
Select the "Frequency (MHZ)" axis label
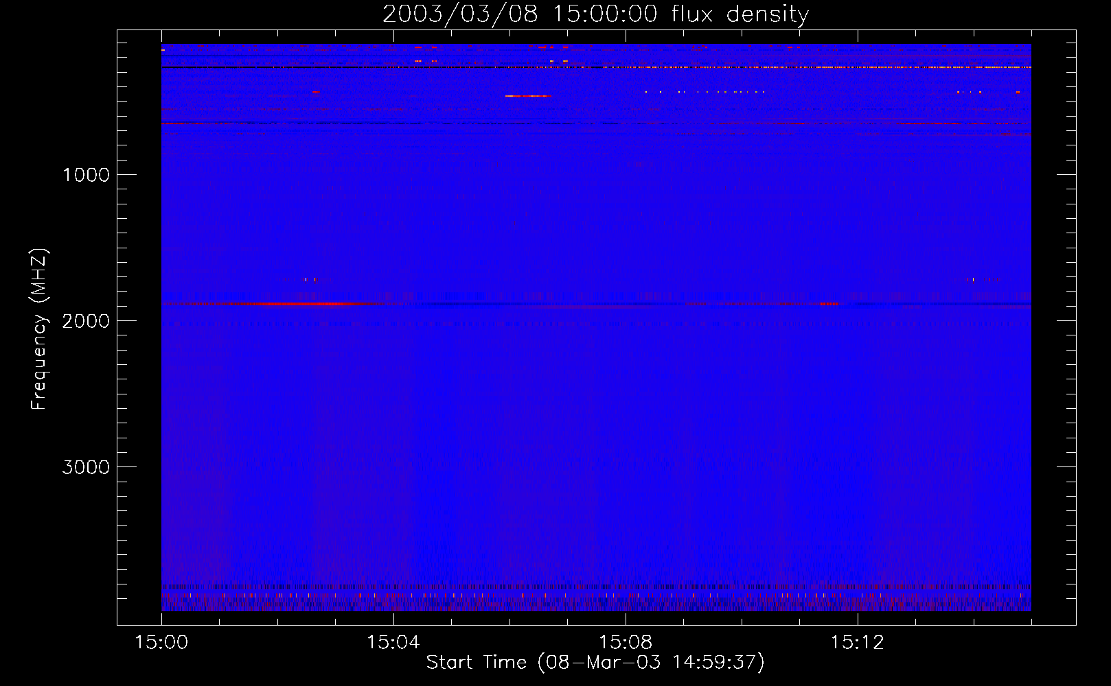(x=39, y=329)
